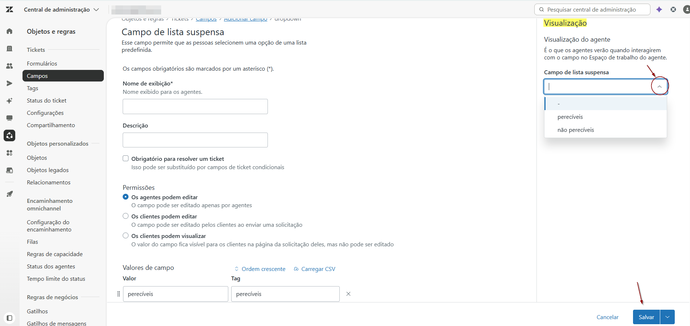Screen dimensions: 690x326
Task: Open Formulários in the Tickets menu
Action: pyautogui.click(x=42, y=63)
